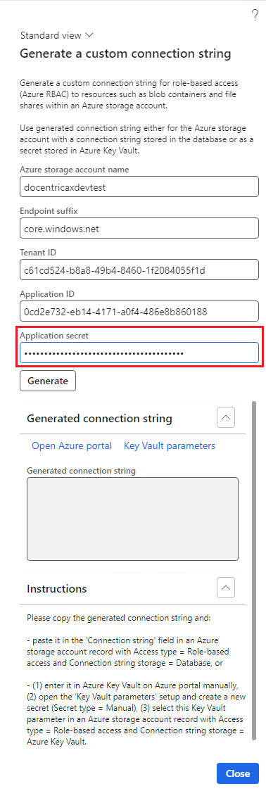The height and width of the screenshot is (791, 266).
Task: Dismiss the dialog with the Close button
Action: 238,773
